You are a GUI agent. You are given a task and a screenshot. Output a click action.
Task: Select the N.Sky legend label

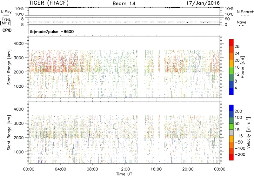coord(6,12)
